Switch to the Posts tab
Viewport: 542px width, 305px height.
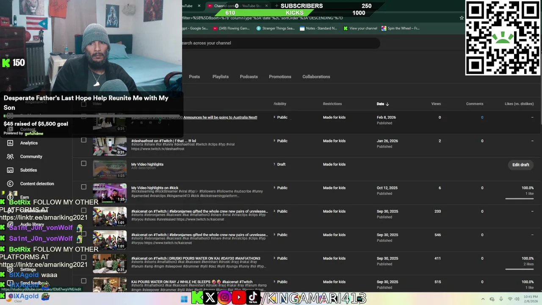pyautogui.click(x=194, y=77)
